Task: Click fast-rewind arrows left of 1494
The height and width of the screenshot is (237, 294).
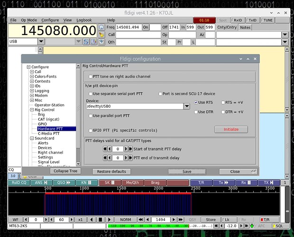Action: (x=141, y=219)
